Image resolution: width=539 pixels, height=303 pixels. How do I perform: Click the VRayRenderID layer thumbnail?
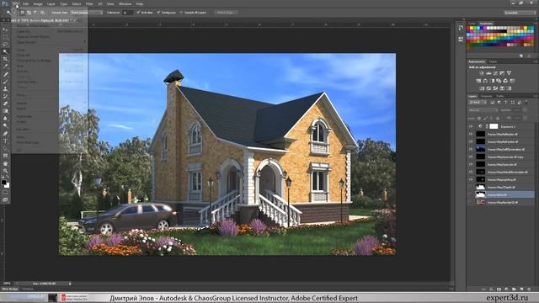coord(480,202)
